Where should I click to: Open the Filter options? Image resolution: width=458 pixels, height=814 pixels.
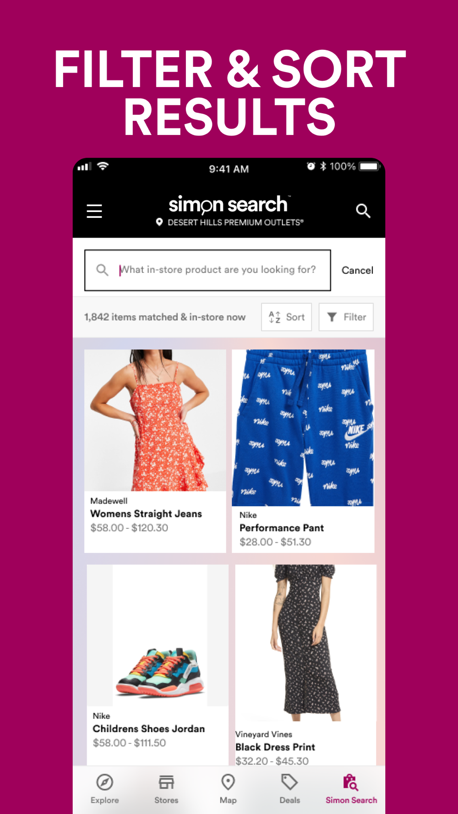click(346, 317)
